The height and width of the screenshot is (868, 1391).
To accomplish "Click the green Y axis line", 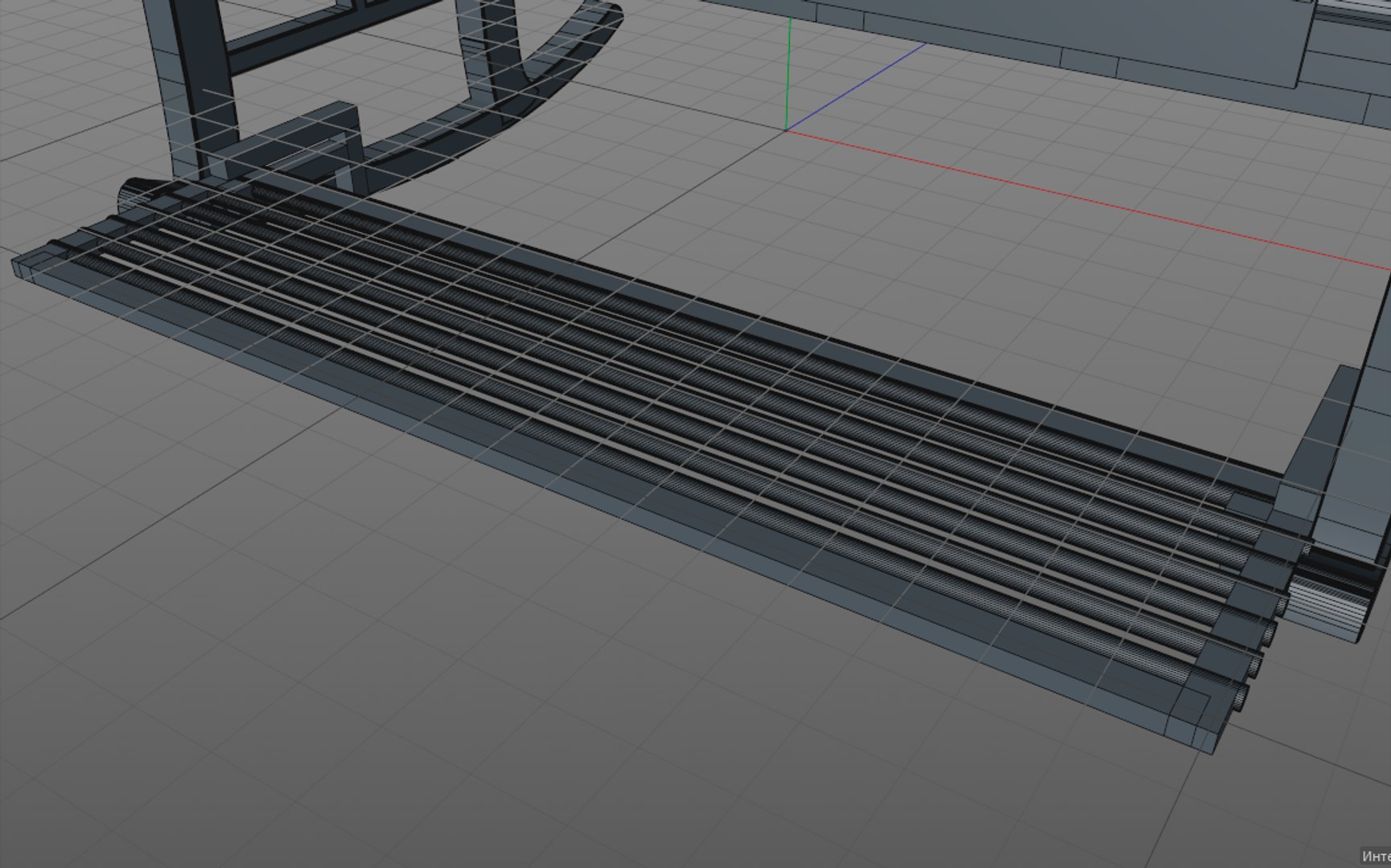I will 788,72.
